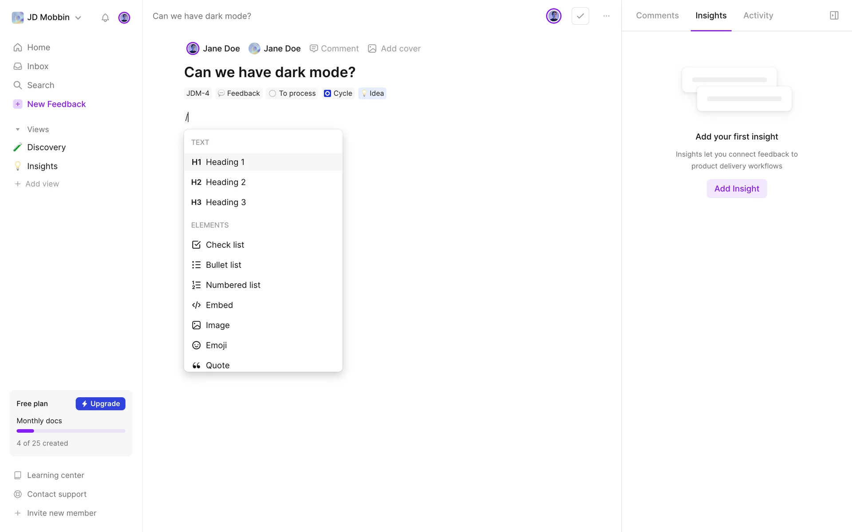Select the Embed element option
This screenshot has height=532, width=852.
219,305
